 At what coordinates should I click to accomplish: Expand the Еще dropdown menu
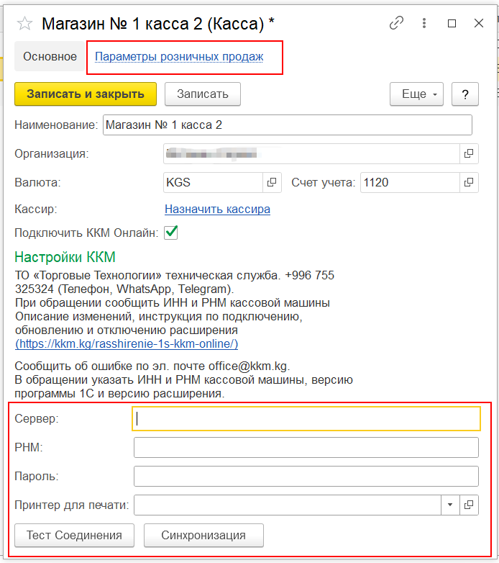(x=417, y=94)
